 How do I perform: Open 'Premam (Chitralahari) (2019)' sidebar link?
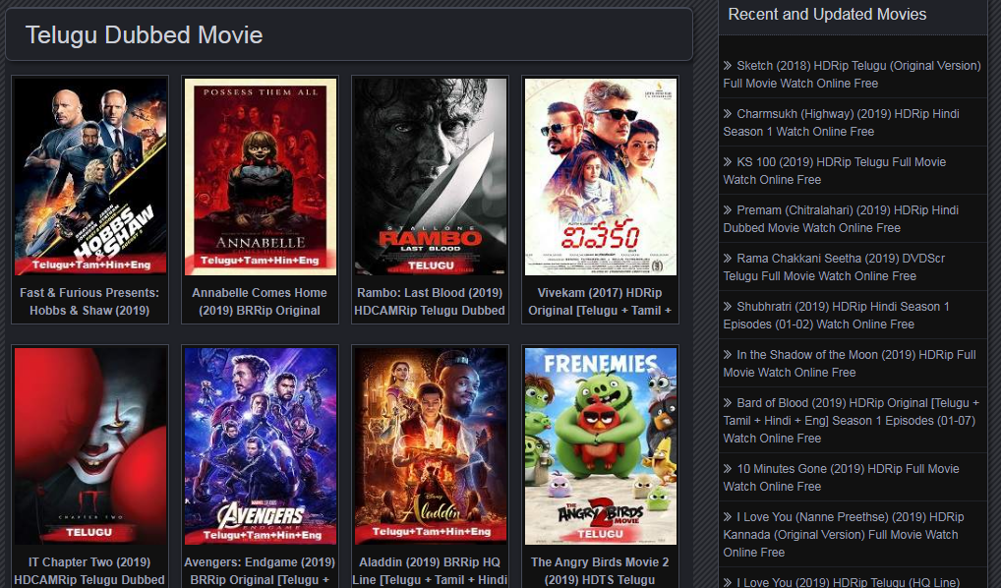[x=841, y=219]
